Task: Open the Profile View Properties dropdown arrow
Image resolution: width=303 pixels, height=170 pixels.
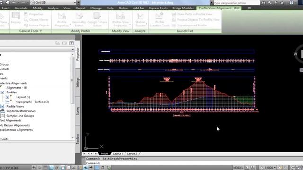Action: pos(130,24)
